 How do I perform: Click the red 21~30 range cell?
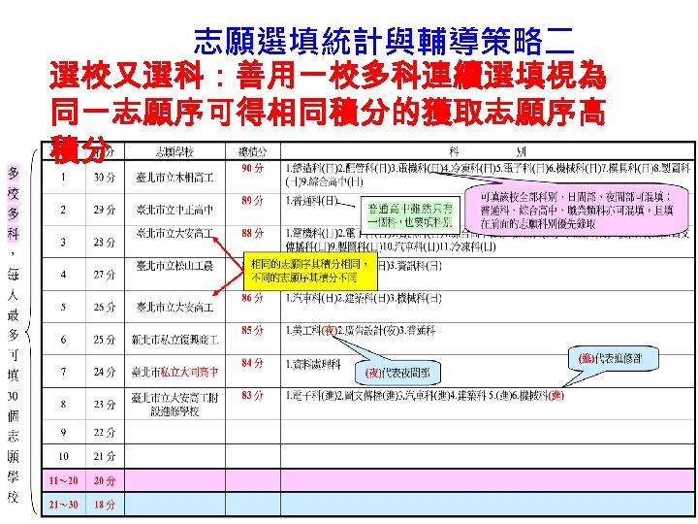(63, 505)
